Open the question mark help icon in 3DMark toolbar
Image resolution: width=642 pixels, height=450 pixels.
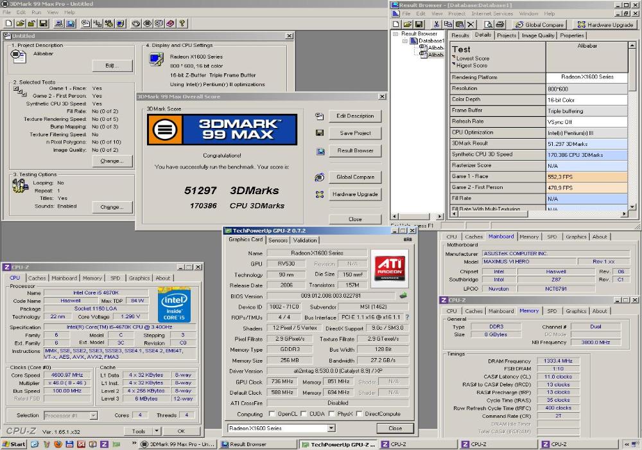182,23
